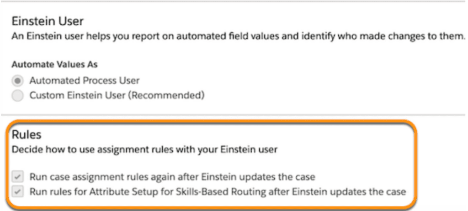
Task: Click "identify who made changes to them" text
Action: tap(397, 36)
